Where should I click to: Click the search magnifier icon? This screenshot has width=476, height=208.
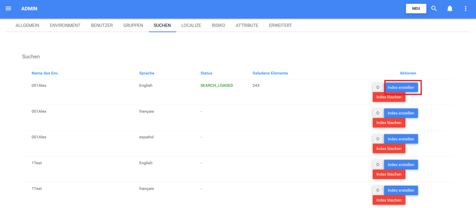pyautogui.click(x=434, y=9)
